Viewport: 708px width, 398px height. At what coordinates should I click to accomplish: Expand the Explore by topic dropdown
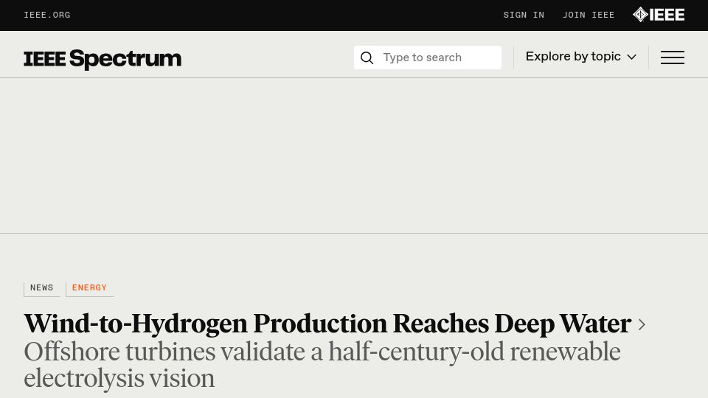pyautogui.click(x=580, y=57)
